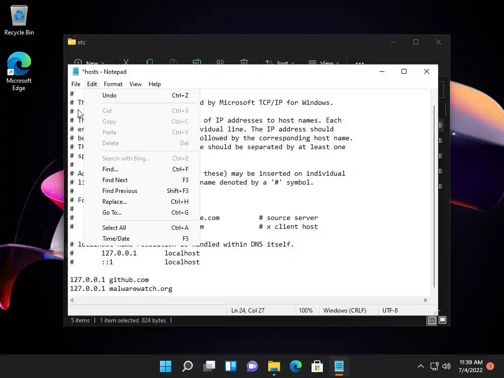Open the notification badge by the clock
The height and width of the screenshot is (378, 504).
490,366
